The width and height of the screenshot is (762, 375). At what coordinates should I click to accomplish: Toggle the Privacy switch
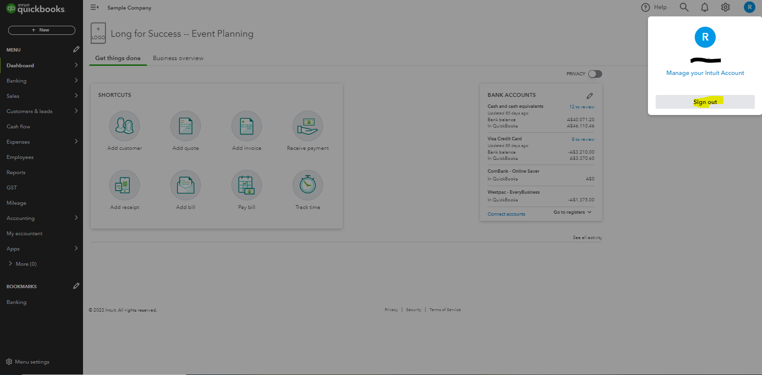pos(595,74)
